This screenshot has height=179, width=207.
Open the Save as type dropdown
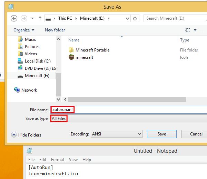129,119
